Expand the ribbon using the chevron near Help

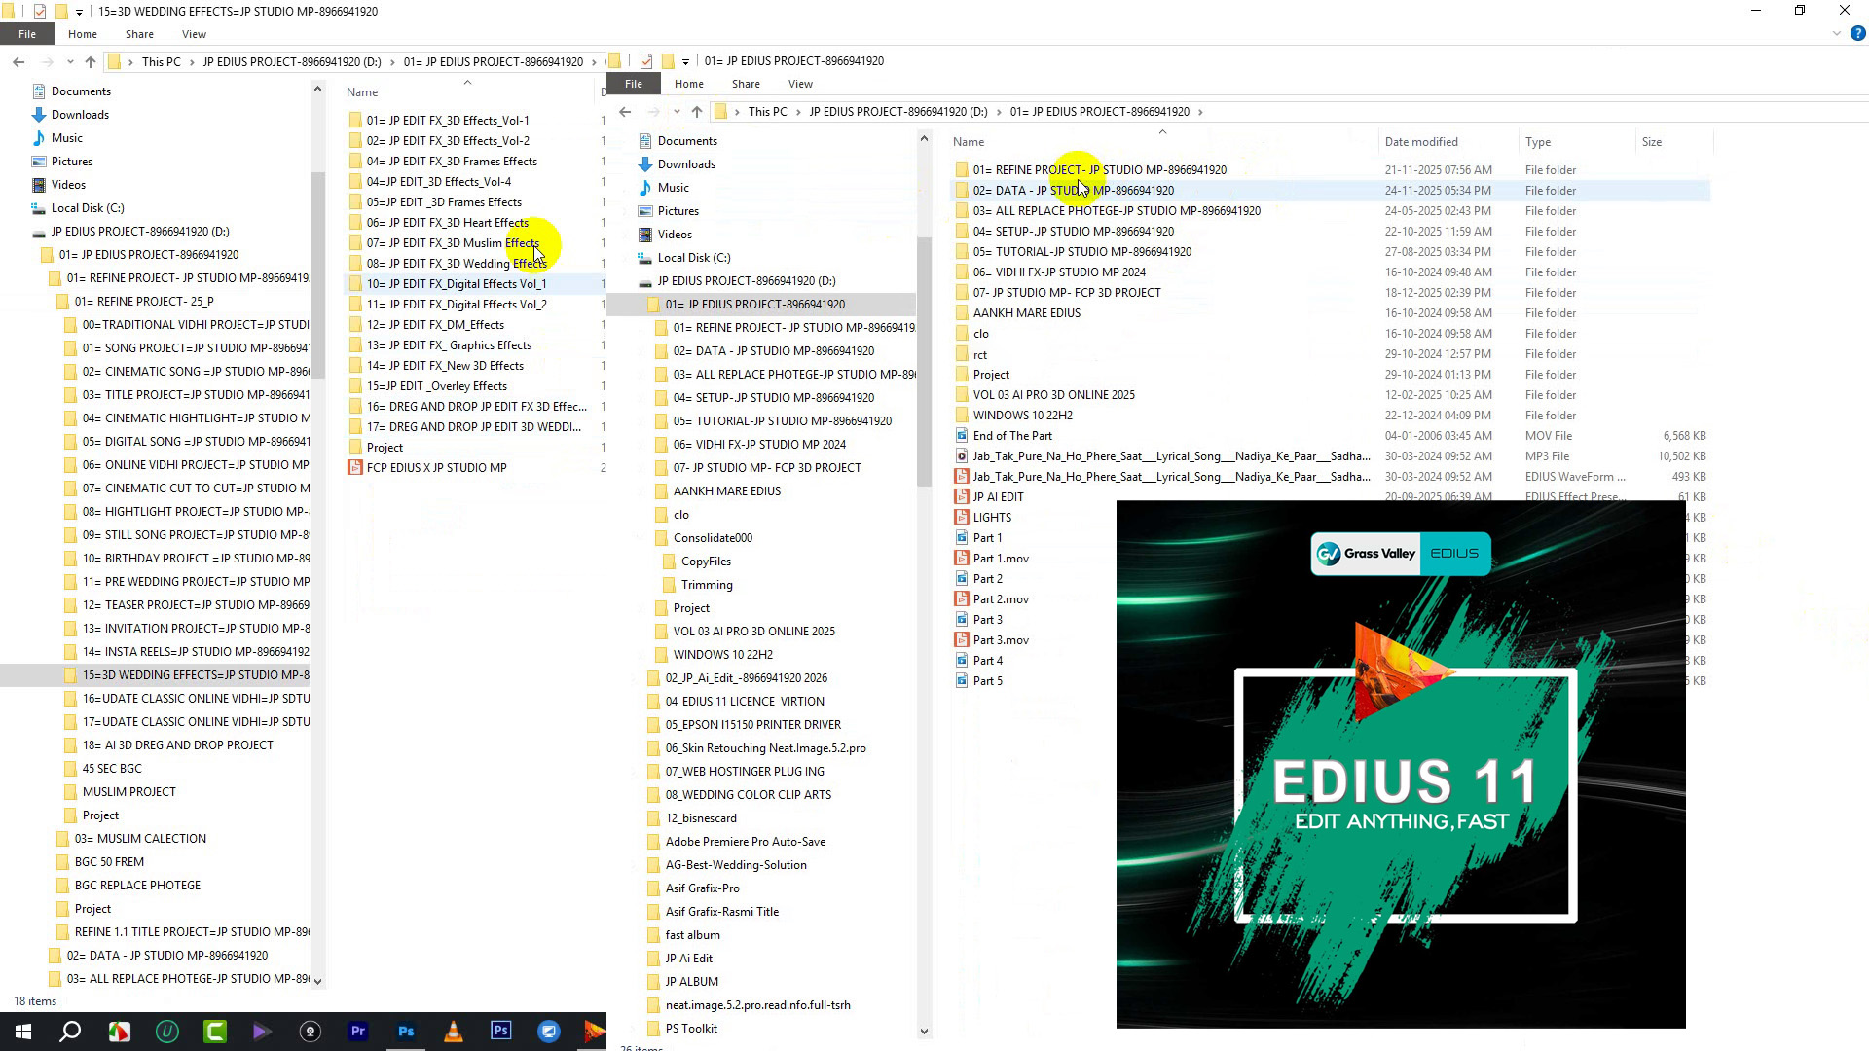point(1837,33)
